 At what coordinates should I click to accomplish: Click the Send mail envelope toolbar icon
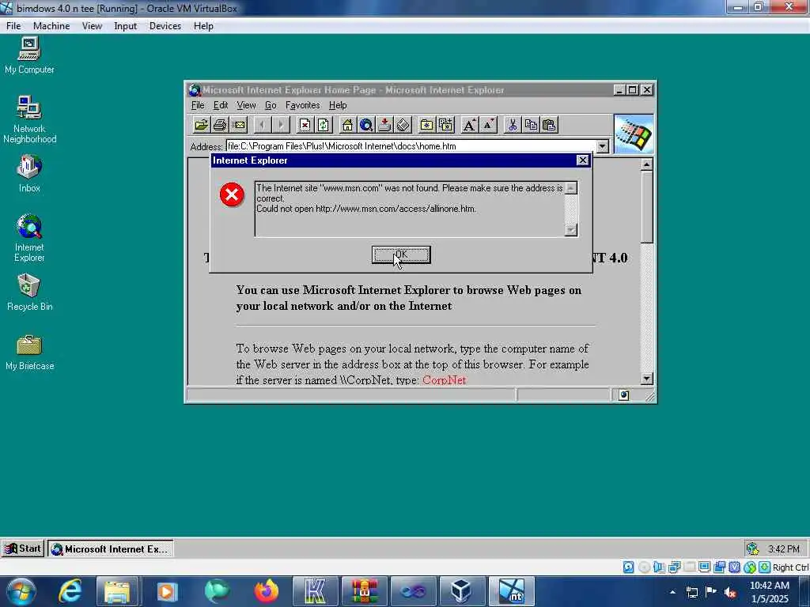[238, 125]
